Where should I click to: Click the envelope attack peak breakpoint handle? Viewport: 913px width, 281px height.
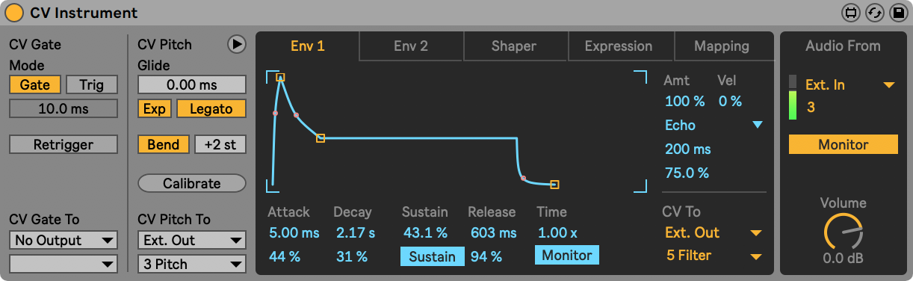[280, 77]
